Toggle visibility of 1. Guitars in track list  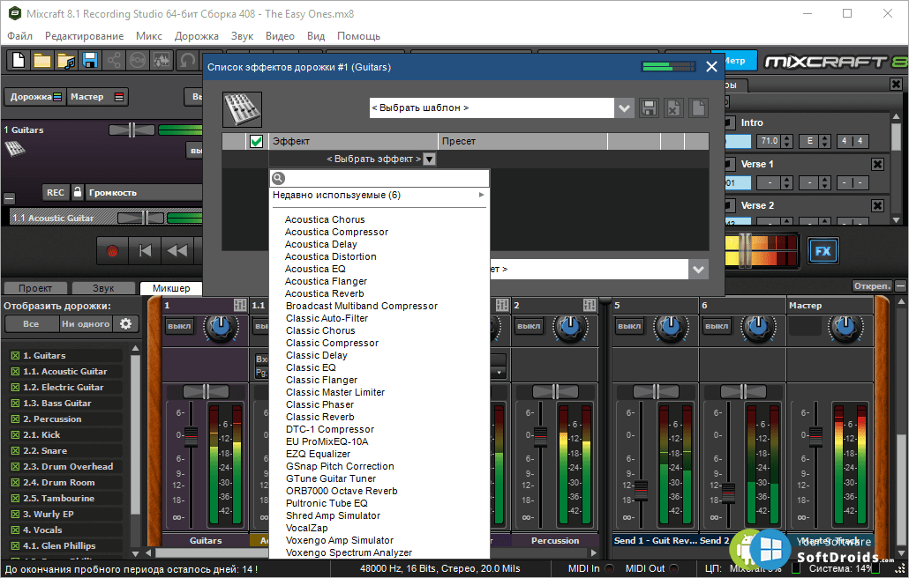pyautogui.click(x=15, y=356)
